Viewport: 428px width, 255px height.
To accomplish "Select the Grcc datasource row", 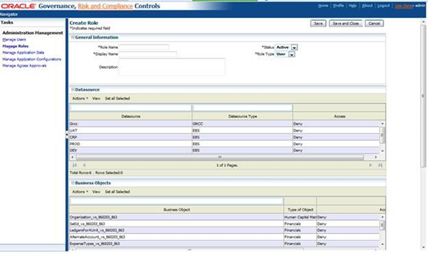I will pos(224,124).
